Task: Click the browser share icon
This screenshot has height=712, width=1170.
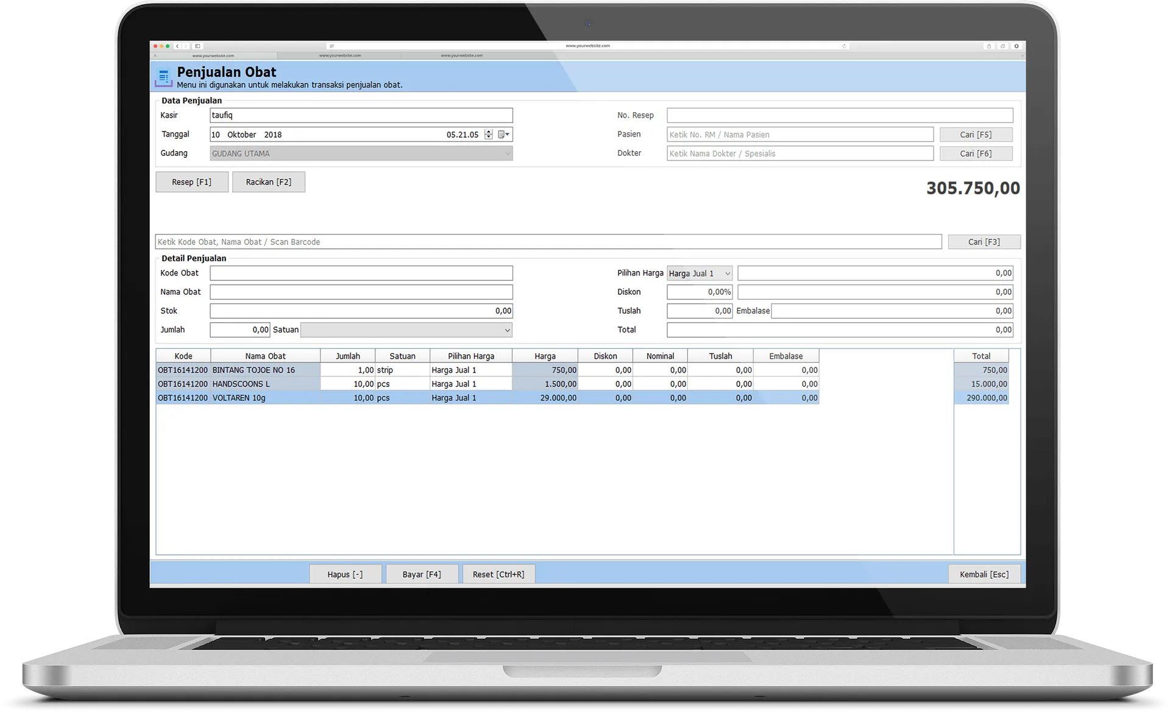Action: [x=988, y=46]
